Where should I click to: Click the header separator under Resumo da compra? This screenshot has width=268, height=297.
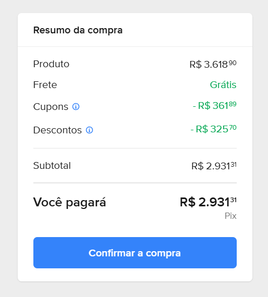pos(135,46)
